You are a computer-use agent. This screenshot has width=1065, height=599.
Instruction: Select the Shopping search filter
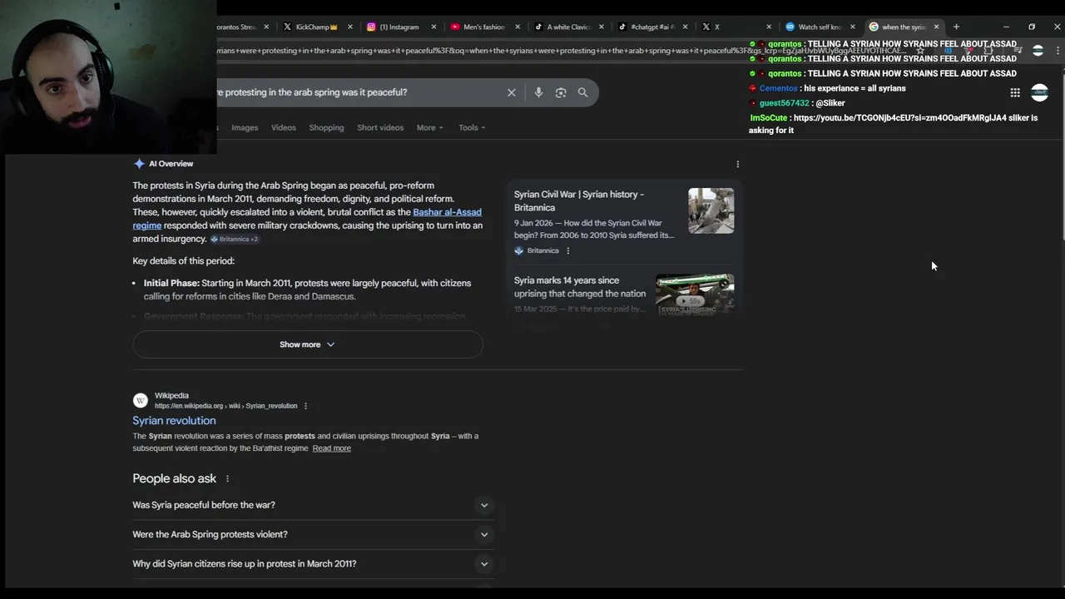tap(326, 127)
